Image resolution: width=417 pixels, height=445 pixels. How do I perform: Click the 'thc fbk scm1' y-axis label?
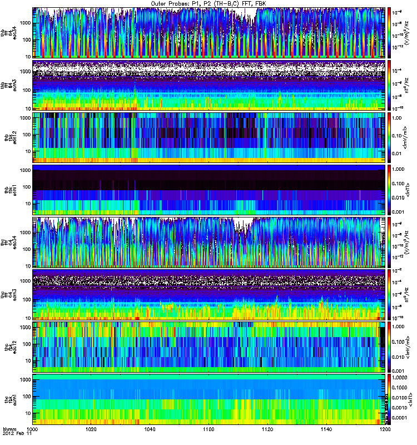(x=11, y=399)
